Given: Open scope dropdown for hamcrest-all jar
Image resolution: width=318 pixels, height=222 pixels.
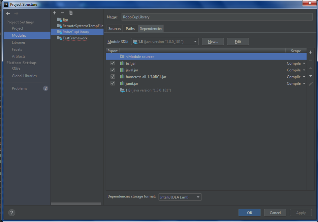Looking at the screenshot, I should coord(296,77).
